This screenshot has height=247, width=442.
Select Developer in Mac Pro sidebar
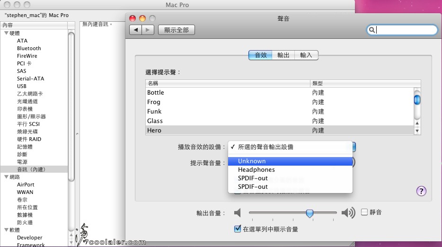[x=30, y=238]
